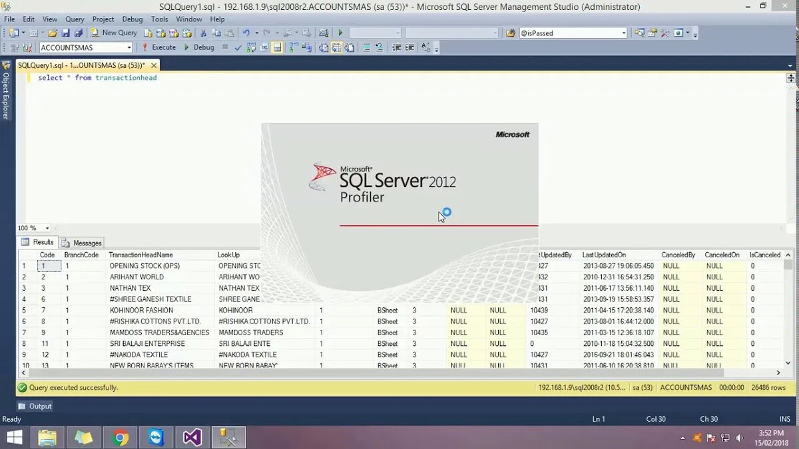Click the Debug button
Screen dimensions: 799x449
point(198,47)
